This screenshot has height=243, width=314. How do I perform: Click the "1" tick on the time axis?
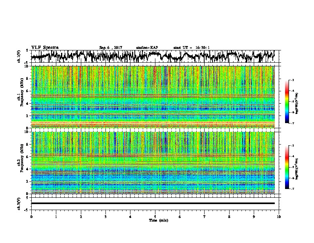tap(56, 217)
